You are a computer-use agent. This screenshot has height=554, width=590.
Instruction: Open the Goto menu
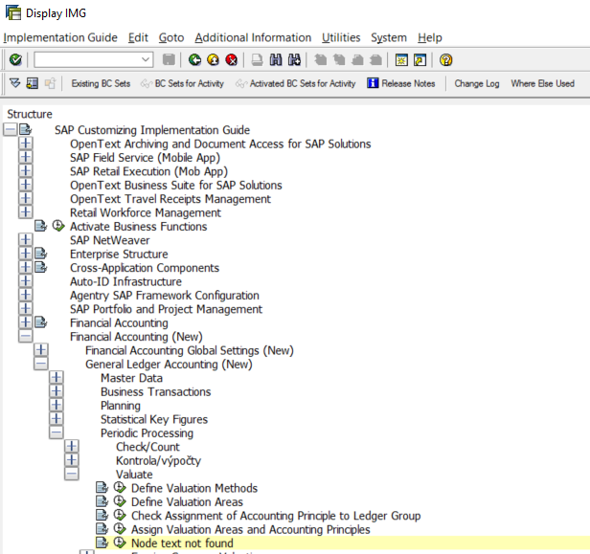[171, 37]
